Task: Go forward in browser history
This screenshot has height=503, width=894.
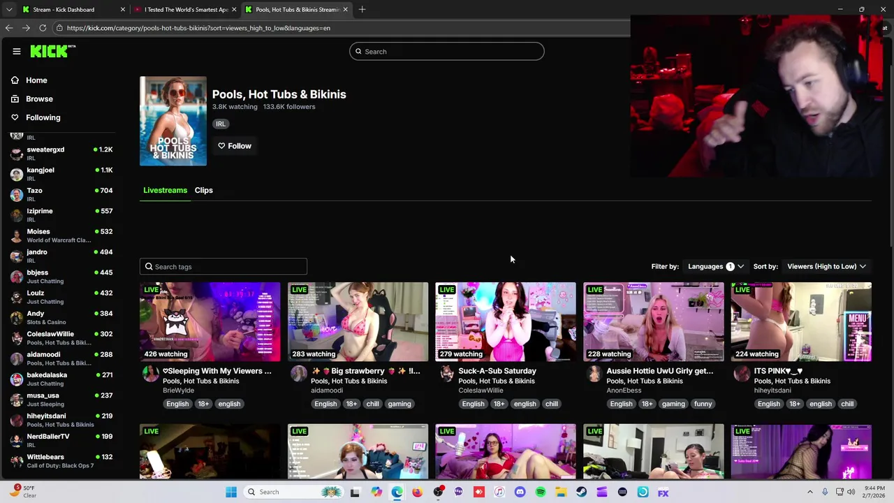Action: click(26, 28)
